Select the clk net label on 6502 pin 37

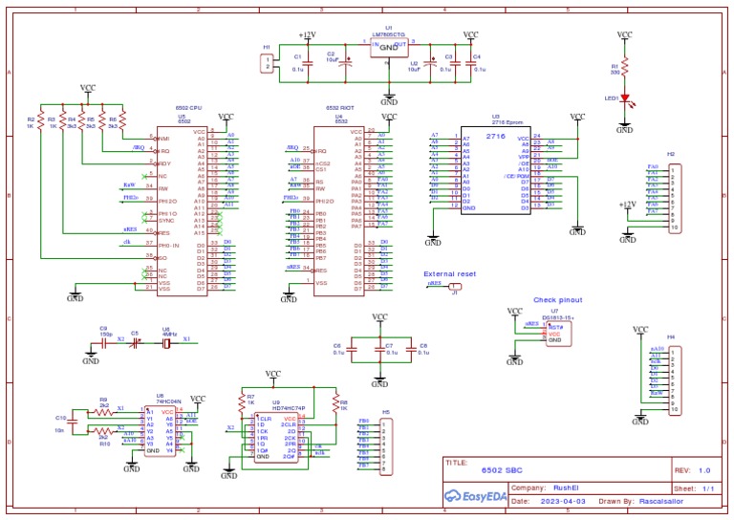coord(126,243)
